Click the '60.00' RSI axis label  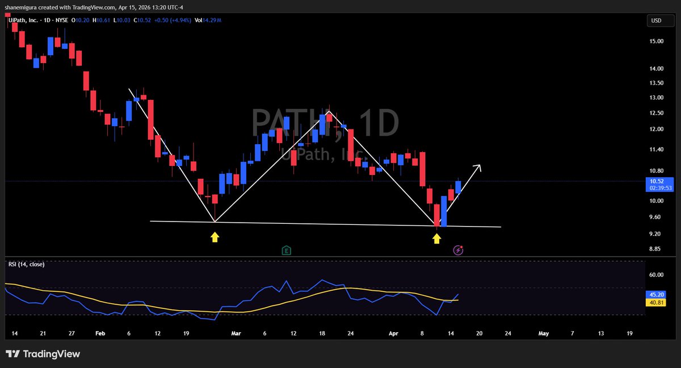[656, 275]
